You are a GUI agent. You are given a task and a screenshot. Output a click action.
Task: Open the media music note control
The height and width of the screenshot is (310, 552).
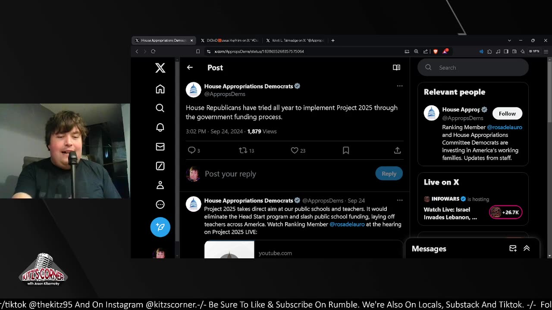coord(498,51)
